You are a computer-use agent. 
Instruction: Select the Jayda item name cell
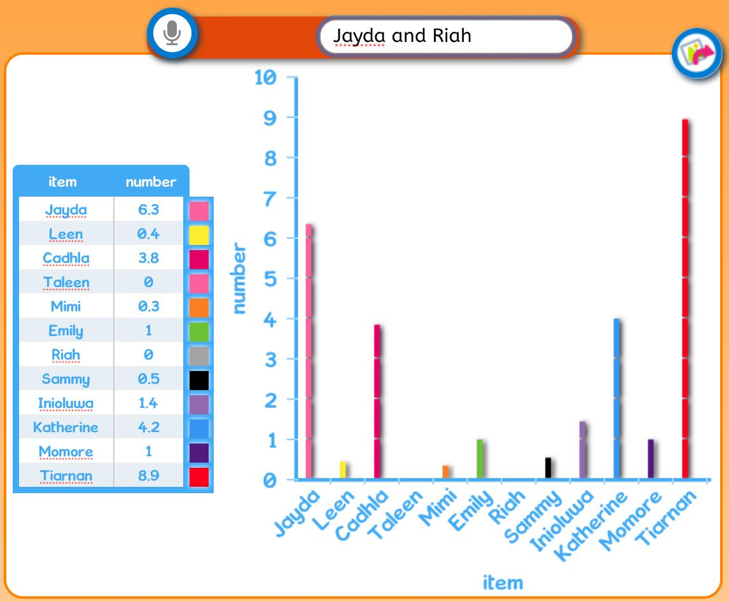pyautogui.click(x=66, y=209)
